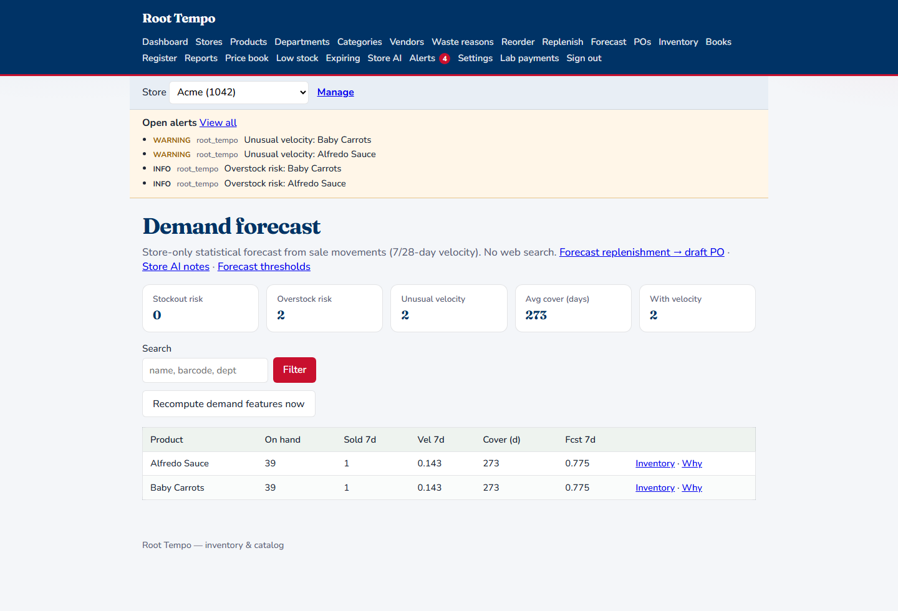Open the Categories page

click(x=359, y=42)
